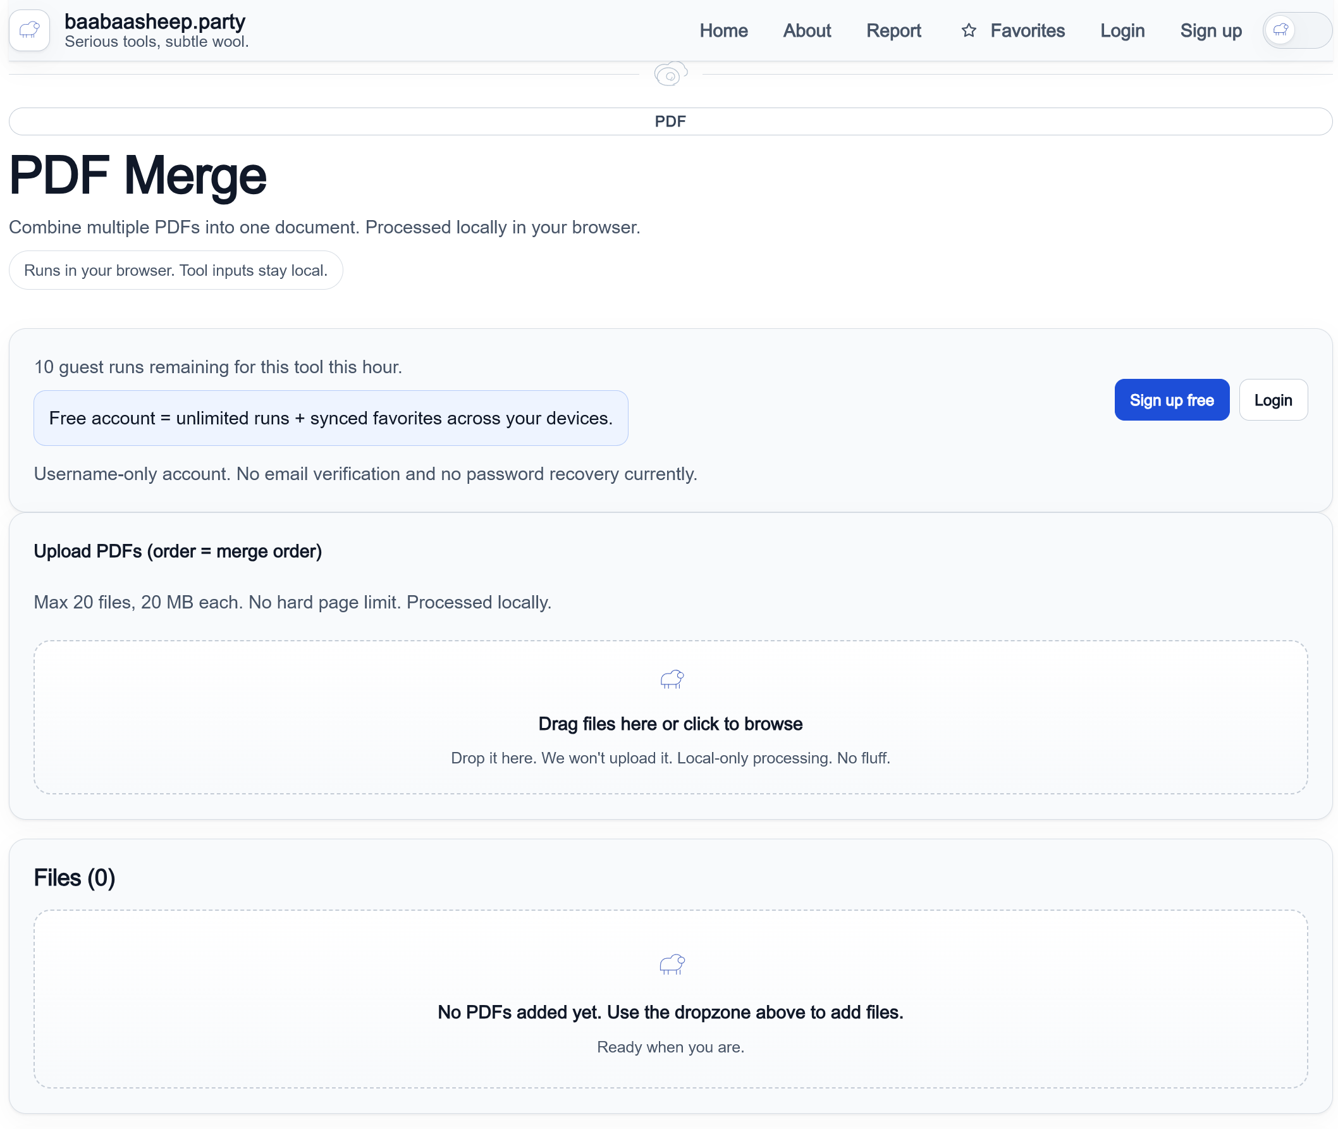Open Login from the top navigation
The width and height of the screenshot is (1338, 1129).
(1122, 30)
